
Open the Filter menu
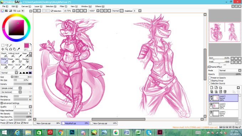click(x=63, y=6)
